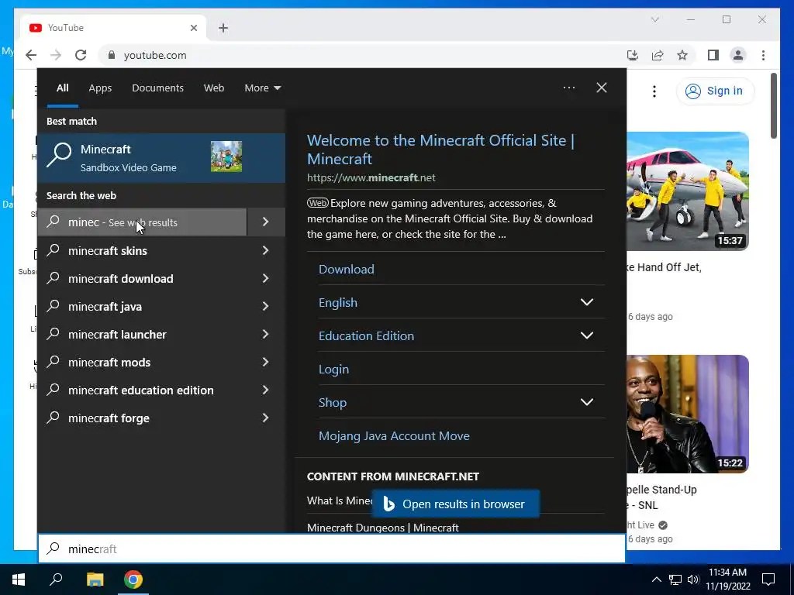Click the taskbar search magnifier
Screen dimensions: 794x595
pyautogui.click(x=56, y=580)
